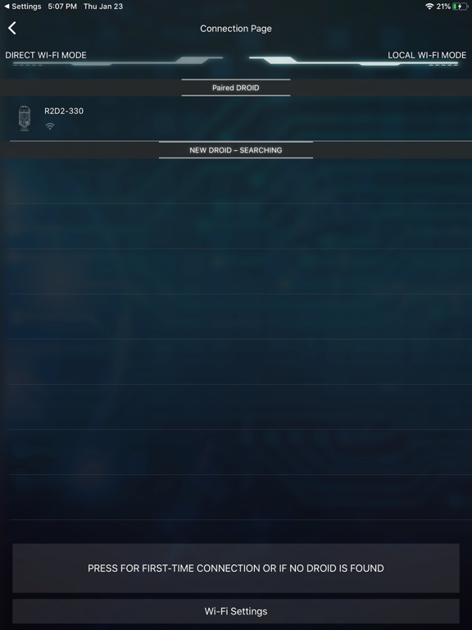Click the Wi-Fi icon in the status bar
472x630 pixels.
click(429, 7)
